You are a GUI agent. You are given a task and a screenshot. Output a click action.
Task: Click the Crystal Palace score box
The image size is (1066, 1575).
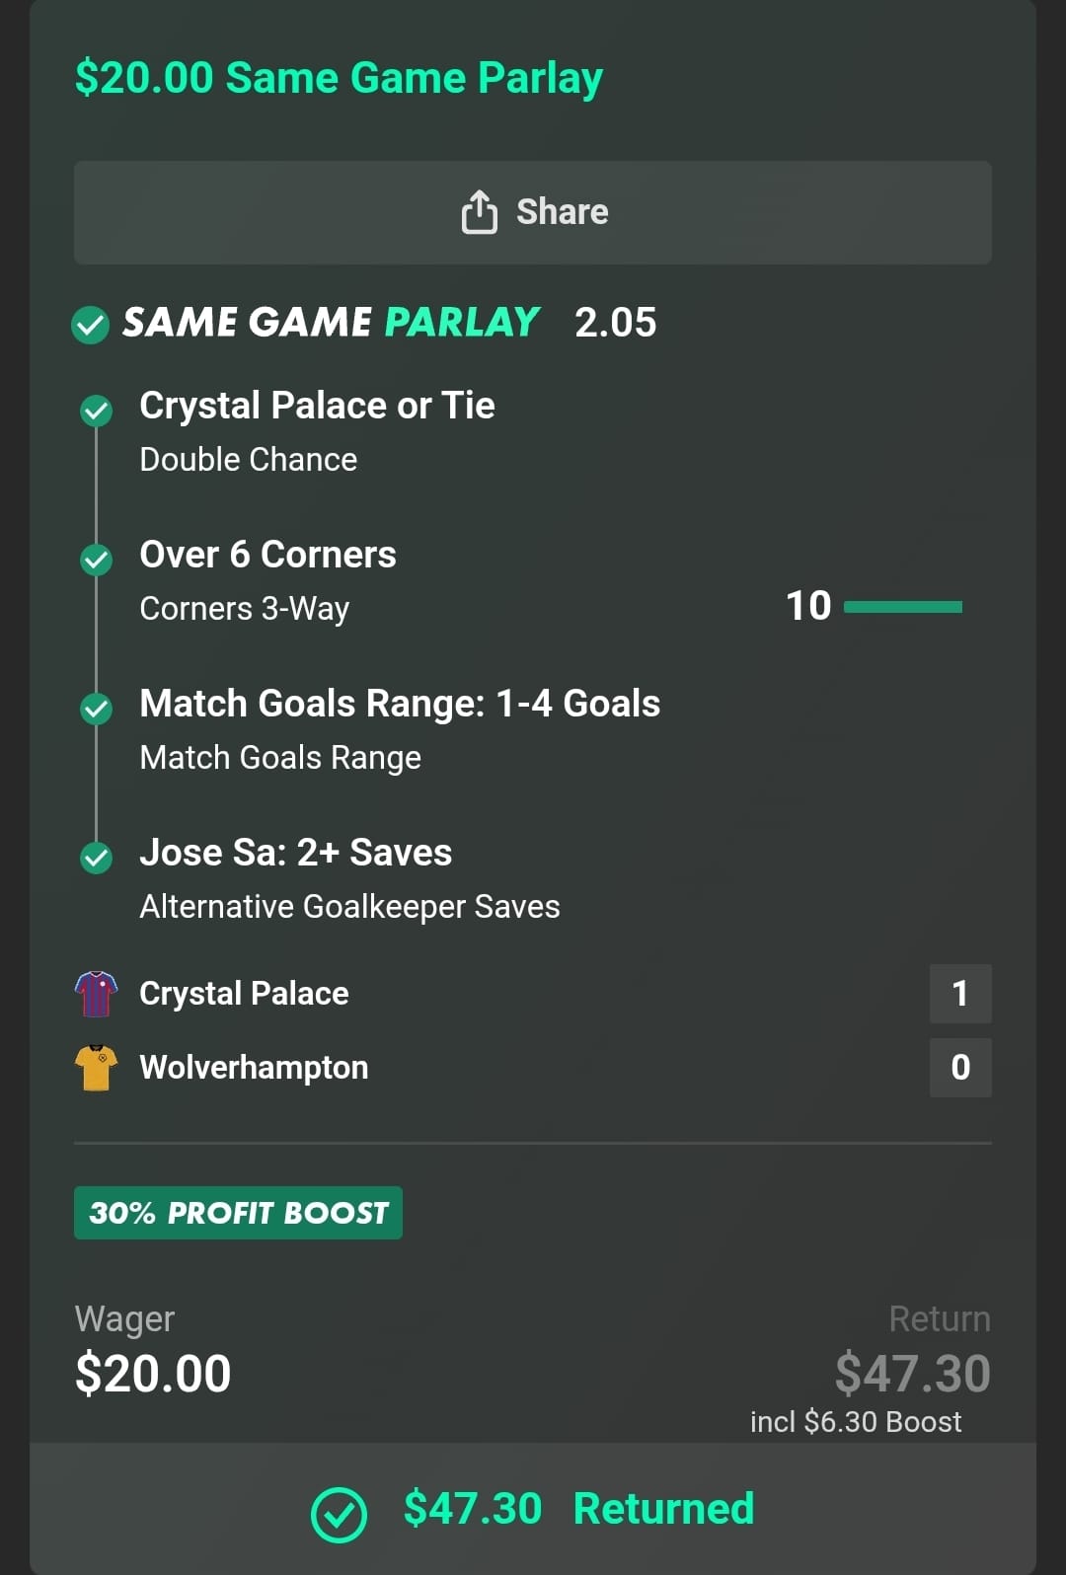959,994
